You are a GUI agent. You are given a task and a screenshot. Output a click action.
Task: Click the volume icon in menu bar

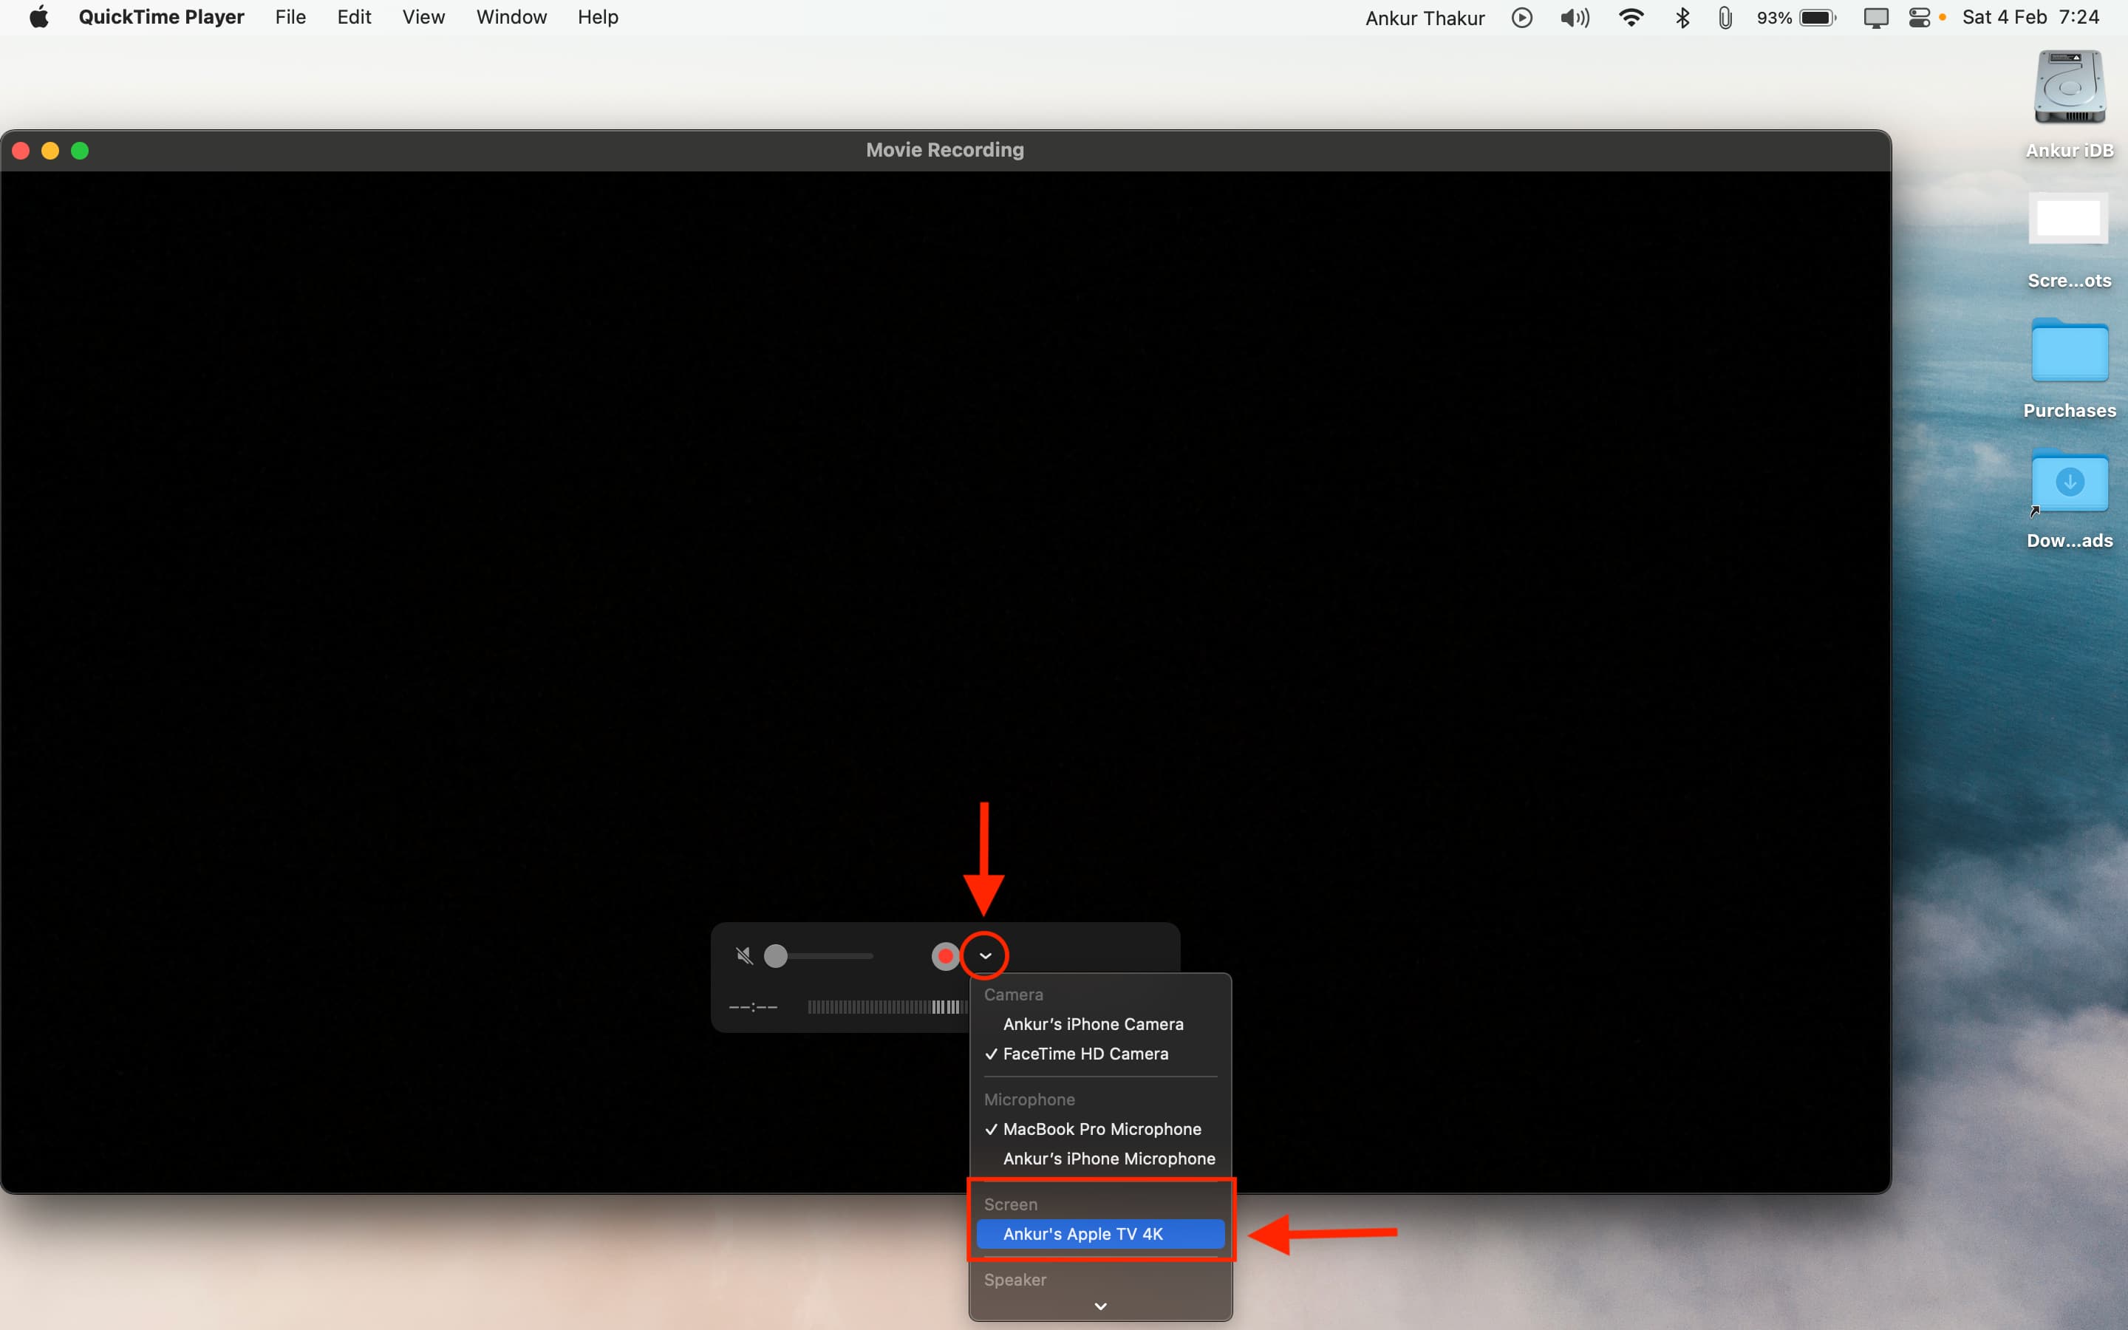(1574, 18)
